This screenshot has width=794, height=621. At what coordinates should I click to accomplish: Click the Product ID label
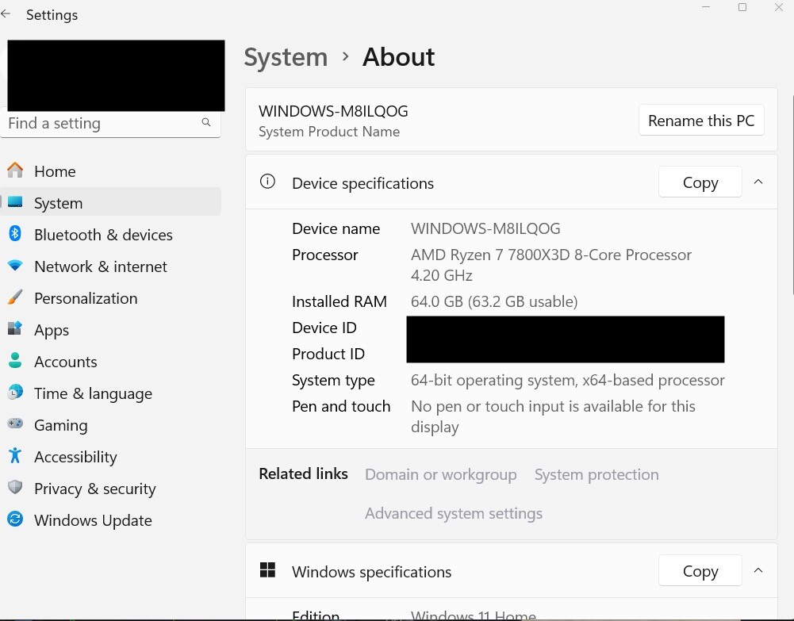328,354
